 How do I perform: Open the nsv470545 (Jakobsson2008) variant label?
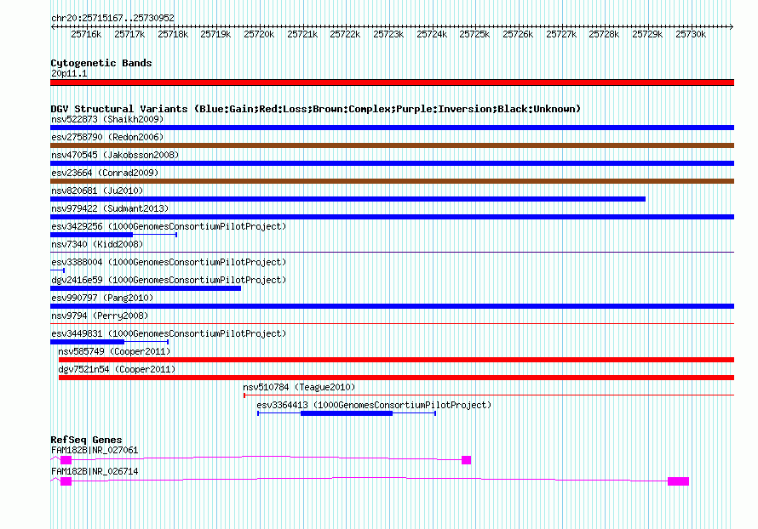coord(115,155)
